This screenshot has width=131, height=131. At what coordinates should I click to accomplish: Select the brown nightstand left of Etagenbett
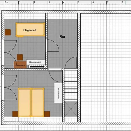click(8, 32)
